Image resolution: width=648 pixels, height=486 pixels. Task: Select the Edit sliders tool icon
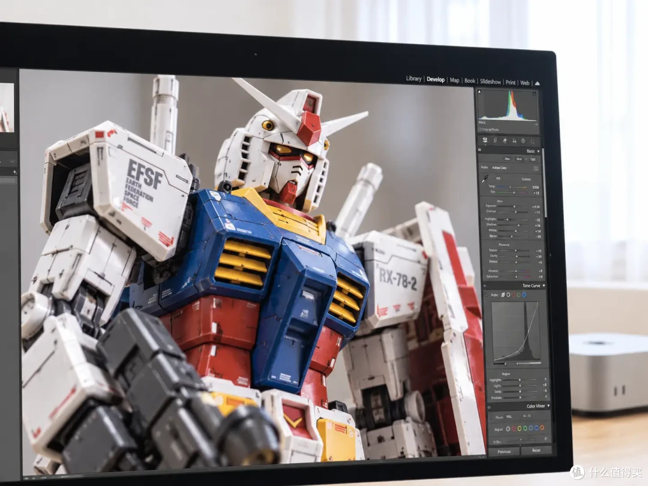pos(485,140)
